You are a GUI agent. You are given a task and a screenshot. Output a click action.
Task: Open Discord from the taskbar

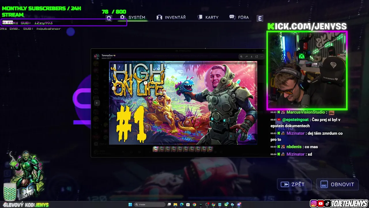click(239, 205)
